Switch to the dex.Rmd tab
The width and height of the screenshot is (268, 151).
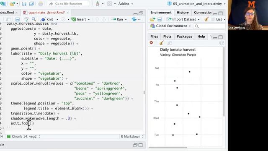(7, 13)
